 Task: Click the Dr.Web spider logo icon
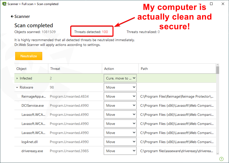tap(4, 4)
